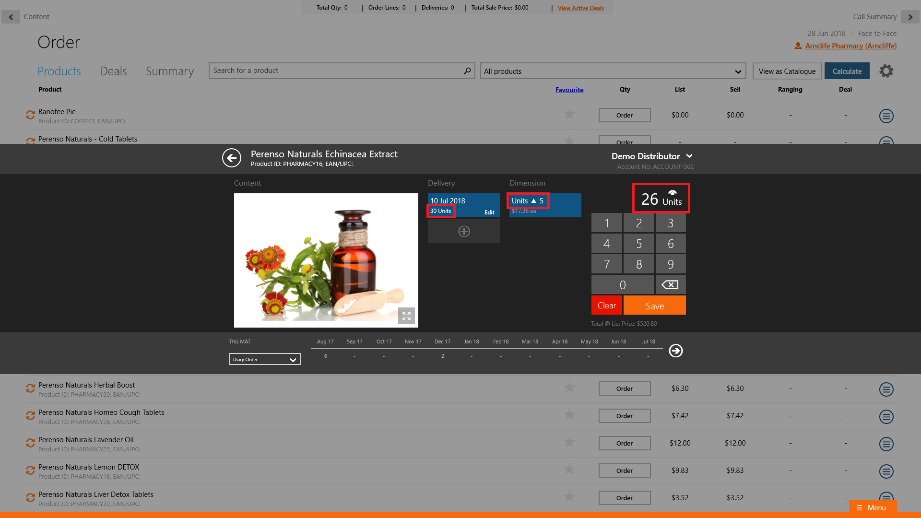The width and height of the screenshot is (921, 518).
Task: Open the All products filter dropdown
Action: click(x=613, y=71)
